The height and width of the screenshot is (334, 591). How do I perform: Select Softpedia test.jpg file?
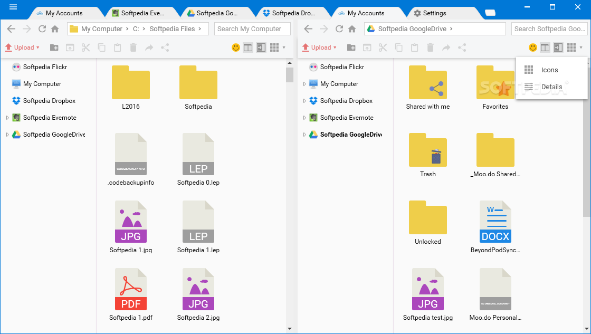click(428, 295)
